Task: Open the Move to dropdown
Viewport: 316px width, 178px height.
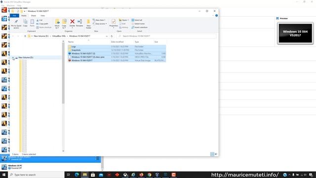Action: [57, 24]
